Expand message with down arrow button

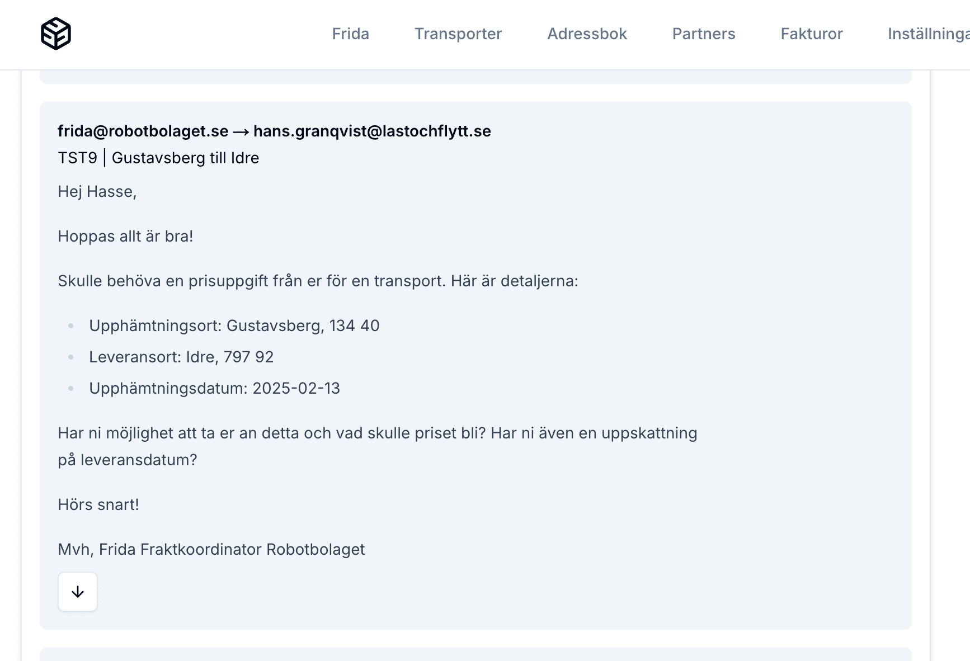point(78,592)
